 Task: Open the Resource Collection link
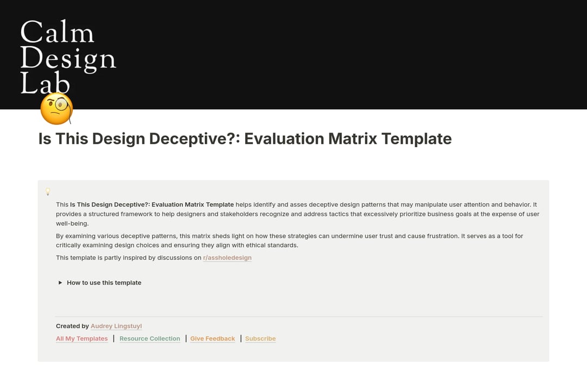pos(149,338)
